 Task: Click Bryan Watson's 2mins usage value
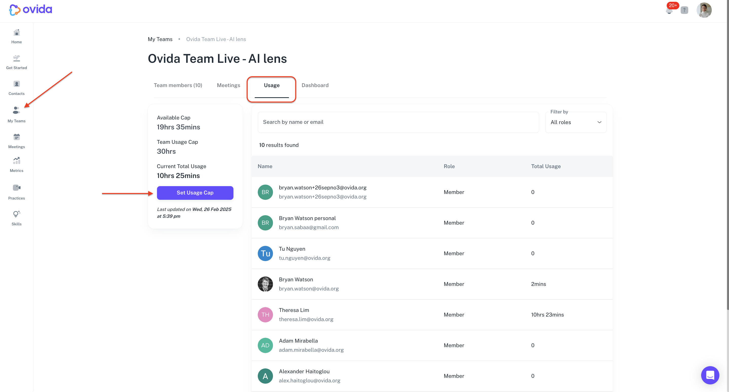click(x=538, y=284)
